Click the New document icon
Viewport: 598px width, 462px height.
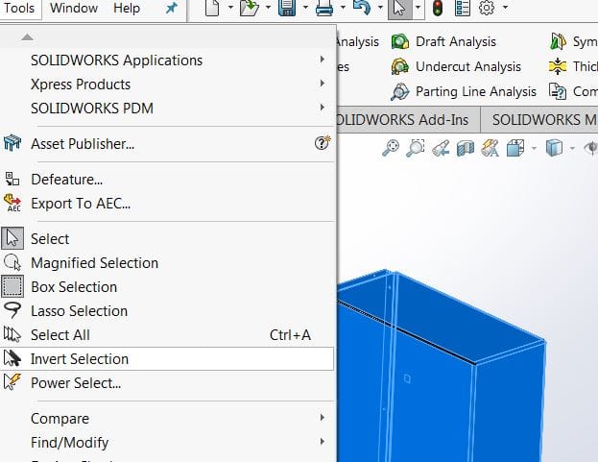point(213,9)
